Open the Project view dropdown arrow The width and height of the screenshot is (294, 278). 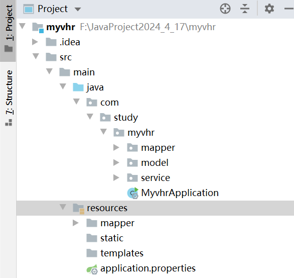click(x=78, y=9)
